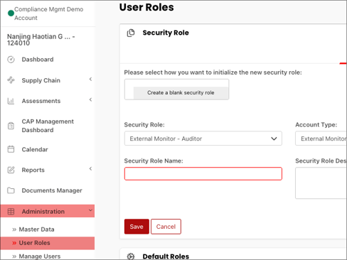Click the Assessments bar chart icon

(x=11, y=101)
